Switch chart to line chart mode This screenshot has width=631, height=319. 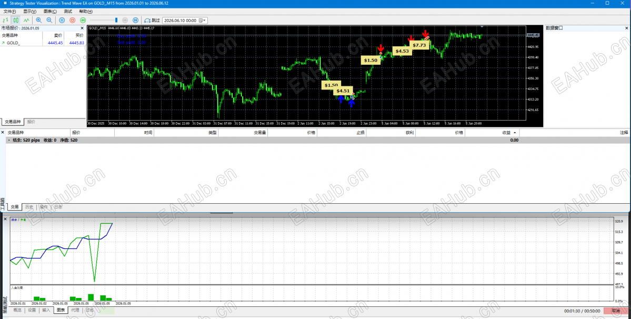(26, 20)
